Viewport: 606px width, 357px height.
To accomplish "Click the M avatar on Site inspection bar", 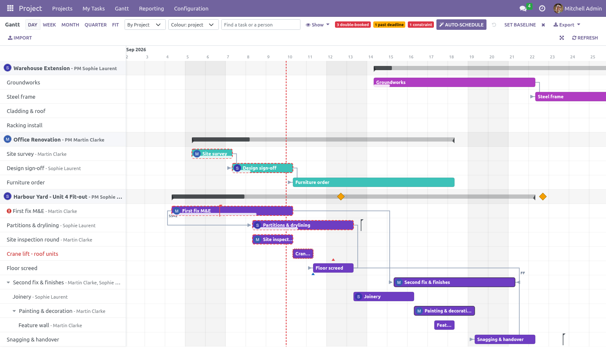I will (258, 239).
